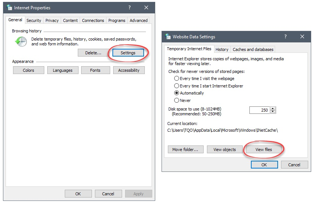The width and height of the screenshot is (319, 202).
Task: Click the help question mark in Internet Properties
Action: (130, 7)
